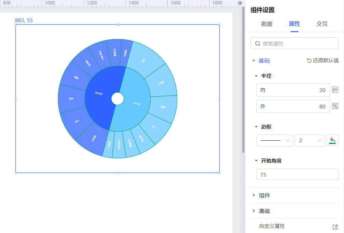Image resolution: width=344 pixels, height=233 pixels.
Task: Select the dark blue 日用品 segment of 2020年
Action: tap(94, 139)
